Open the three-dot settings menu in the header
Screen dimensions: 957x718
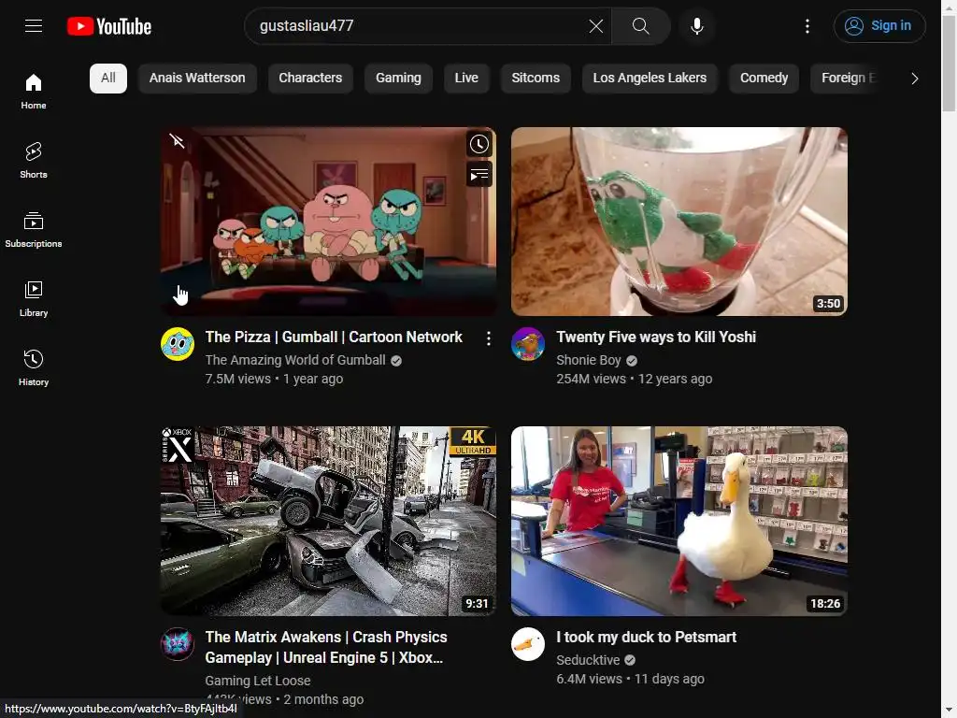[x=807, y=25]
